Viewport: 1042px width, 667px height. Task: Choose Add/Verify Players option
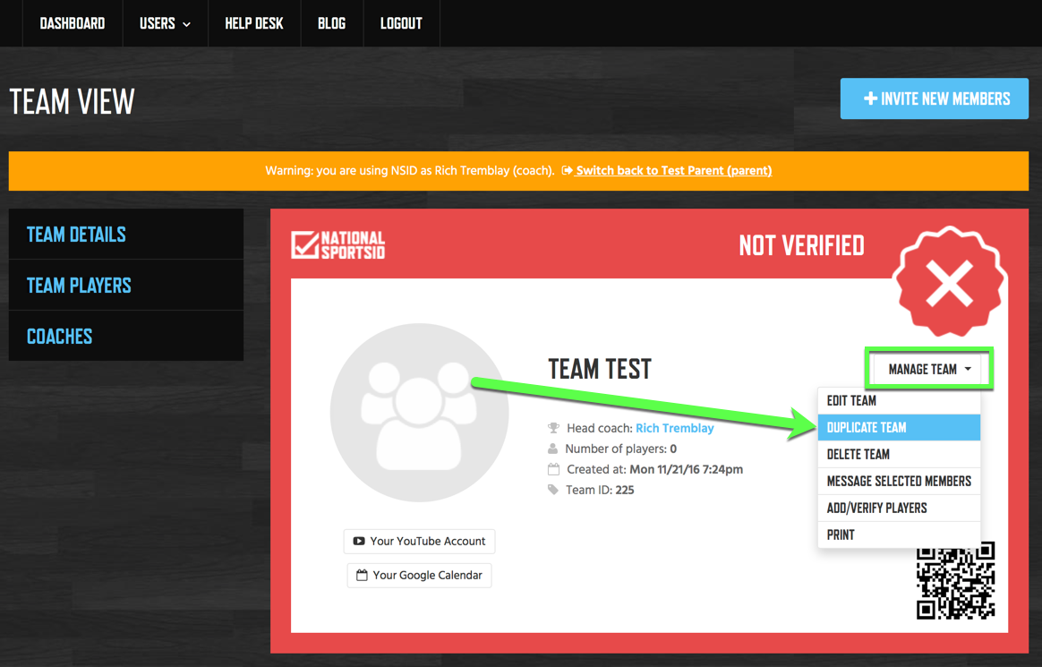point(899,509)
